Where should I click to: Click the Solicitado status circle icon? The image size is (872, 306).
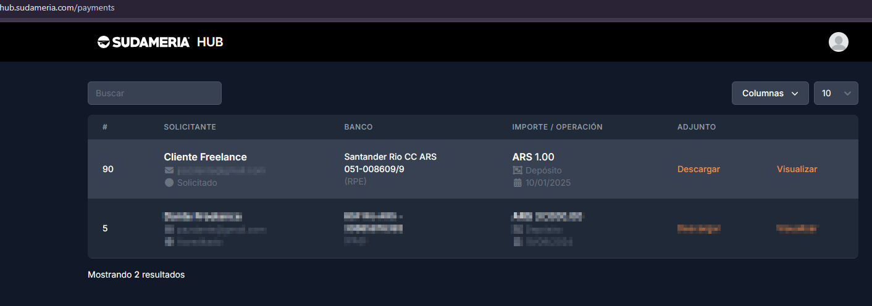(x=169, y=183)
